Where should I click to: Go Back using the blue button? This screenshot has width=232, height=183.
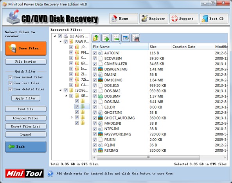pyautogui.click(x=26, y=147)
